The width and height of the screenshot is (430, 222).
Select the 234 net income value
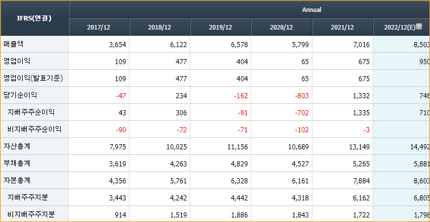pyautogui.click(x=181, y=95)
